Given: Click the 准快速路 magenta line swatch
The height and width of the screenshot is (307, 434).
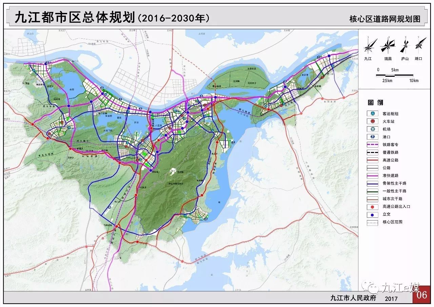Looking at the screenshot, I should tap(373, 176).
